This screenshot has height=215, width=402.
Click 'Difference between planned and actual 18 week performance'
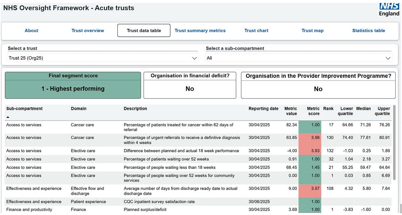click(181, 151)
